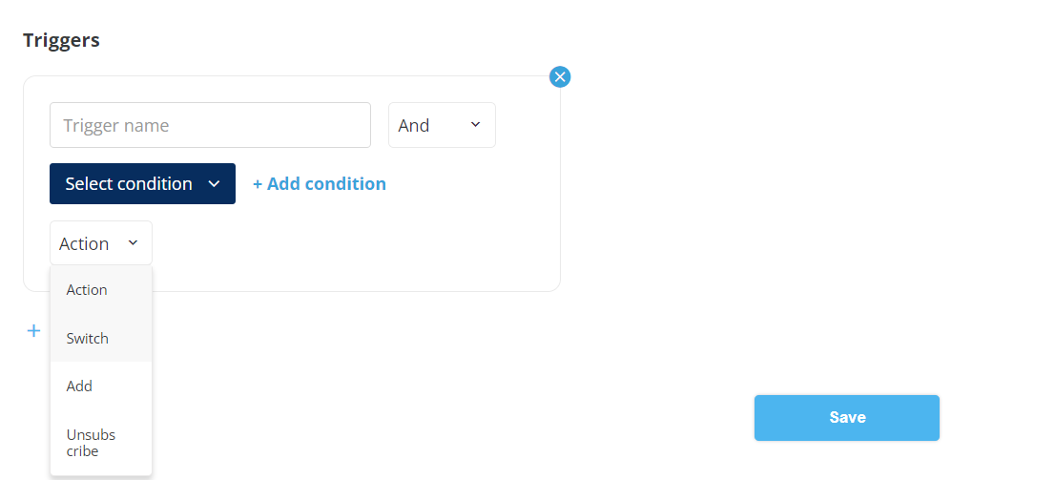The height and width of the screenshot is (480, 1055).
Task: Select the Unsubscribe option in the list
Action: pos(91,443)
